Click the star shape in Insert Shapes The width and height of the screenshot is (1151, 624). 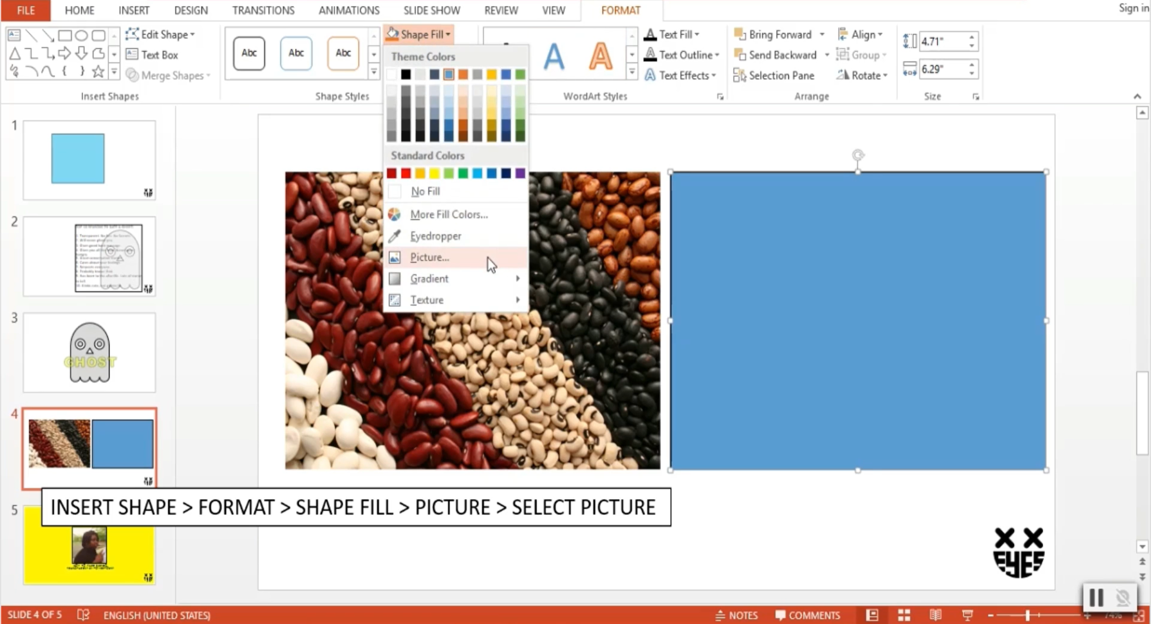(98, 71)
